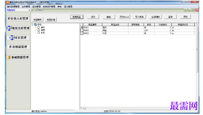Screen dimensions: 203x115
Task: Click the 猪肉 category document icon
Action: (x=38, y=27)
